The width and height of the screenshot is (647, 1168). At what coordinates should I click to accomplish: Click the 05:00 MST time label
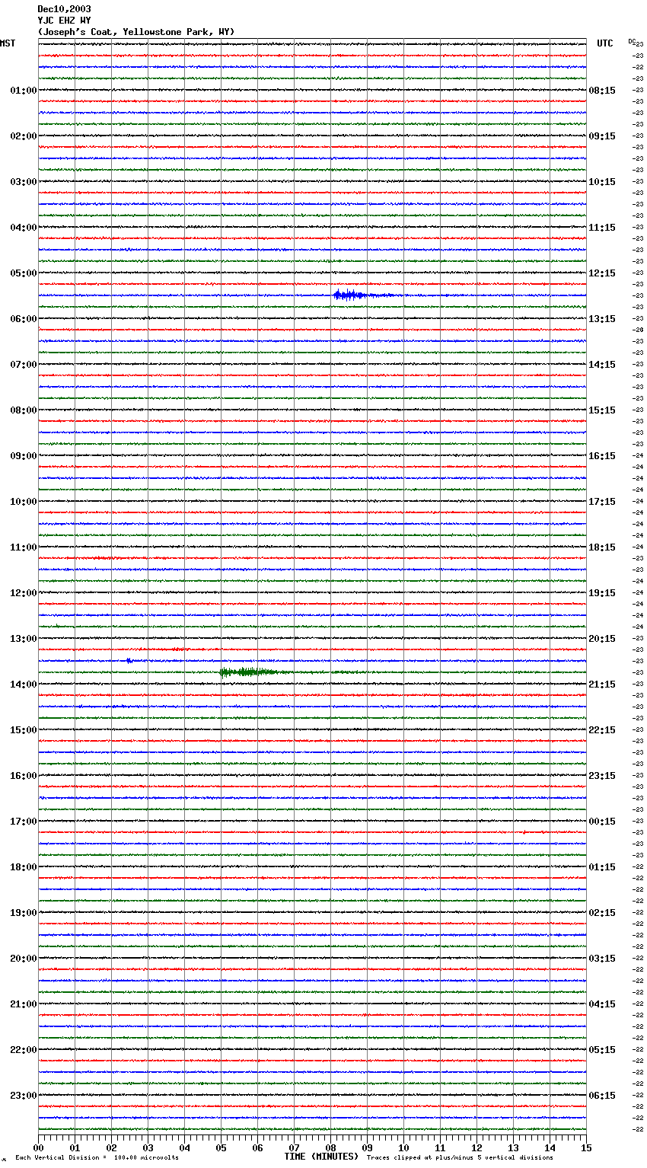[x=24, y=273]
